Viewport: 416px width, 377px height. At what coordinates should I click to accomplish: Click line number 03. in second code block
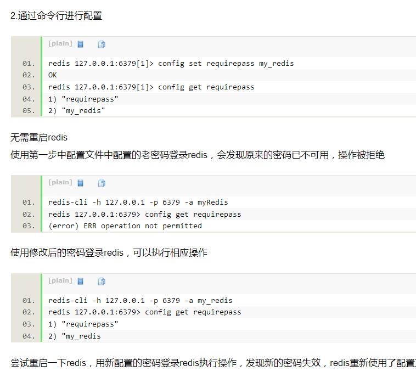click(29, 226)
